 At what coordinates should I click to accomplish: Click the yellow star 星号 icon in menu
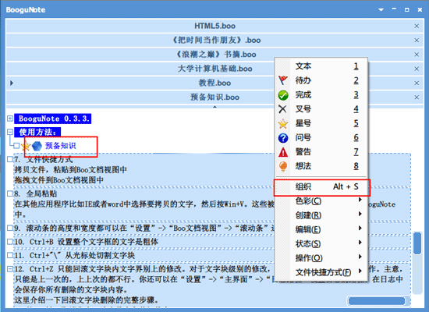tap(283, 123)
